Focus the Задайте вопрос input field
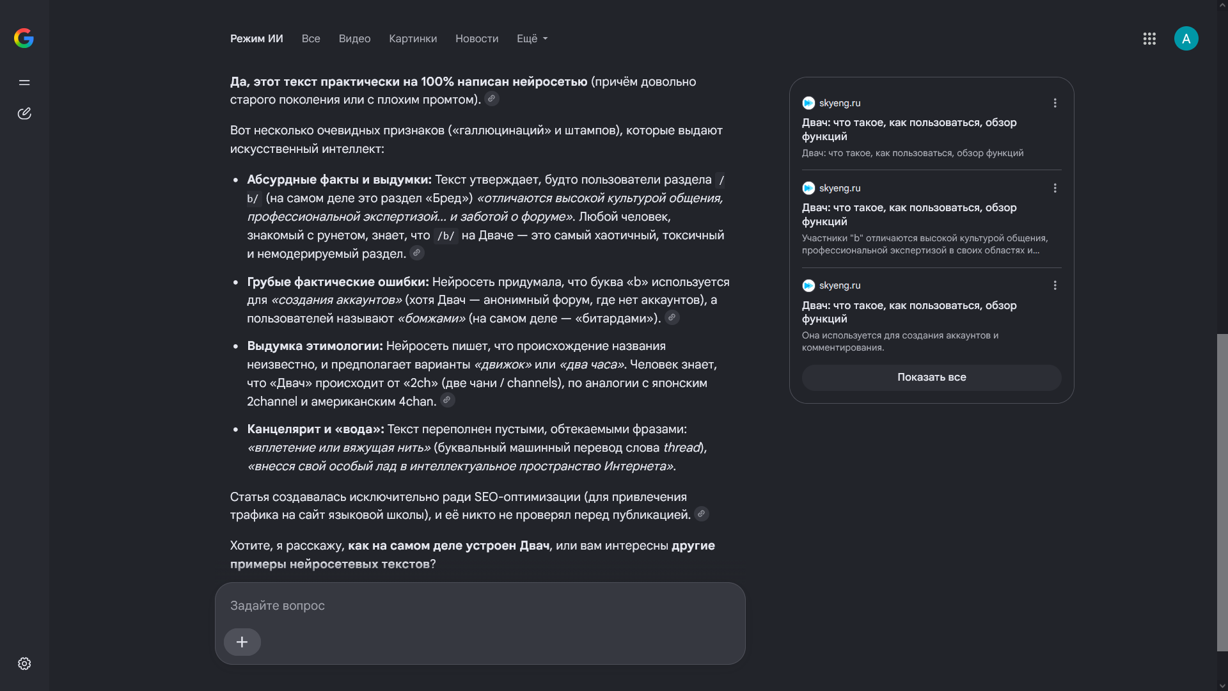 pyautogui.click(x=480, y=605)
